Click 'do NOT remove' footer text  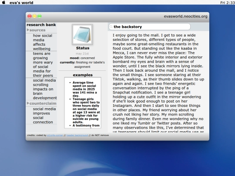pyautogui.click(x=100, y=135)
